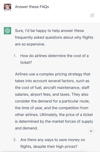Open the user profile avatar photo

[7, 7]
